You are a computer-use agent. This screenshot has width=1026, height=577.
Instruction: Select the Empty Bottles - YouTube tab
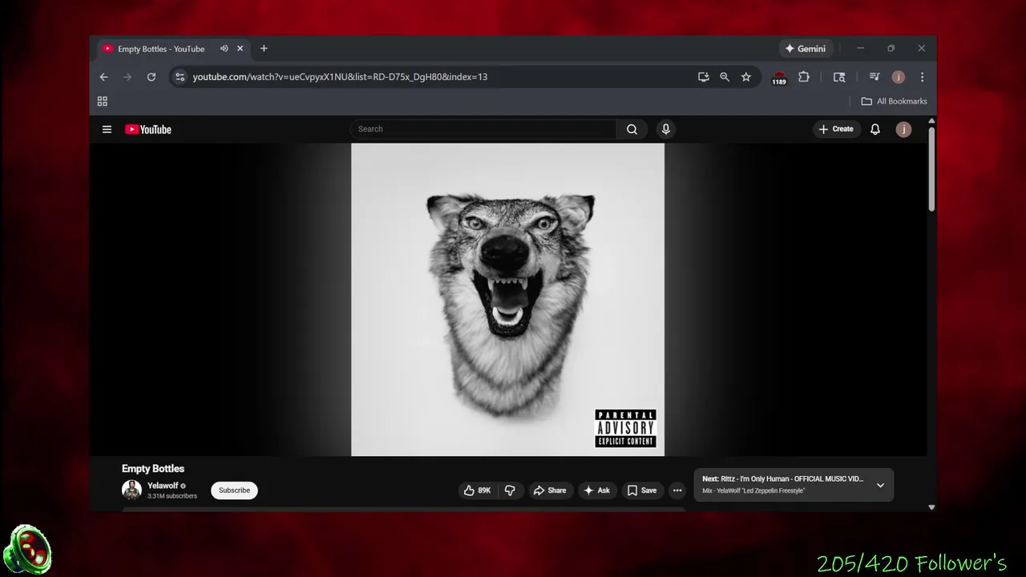[173, 49]
